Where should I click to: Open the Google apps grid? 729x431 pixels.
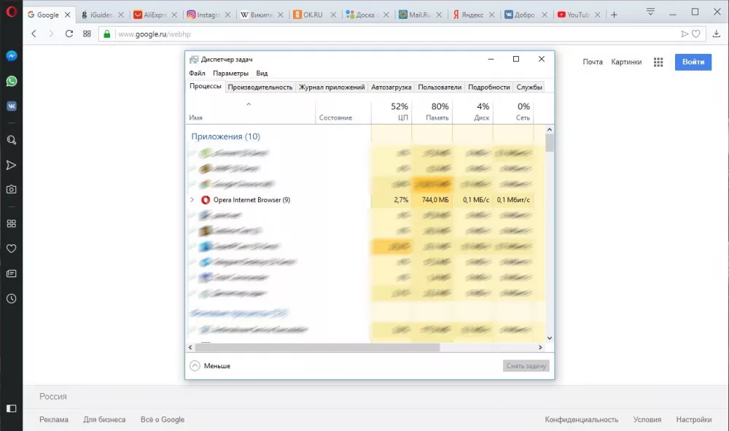tap(658, 63)
